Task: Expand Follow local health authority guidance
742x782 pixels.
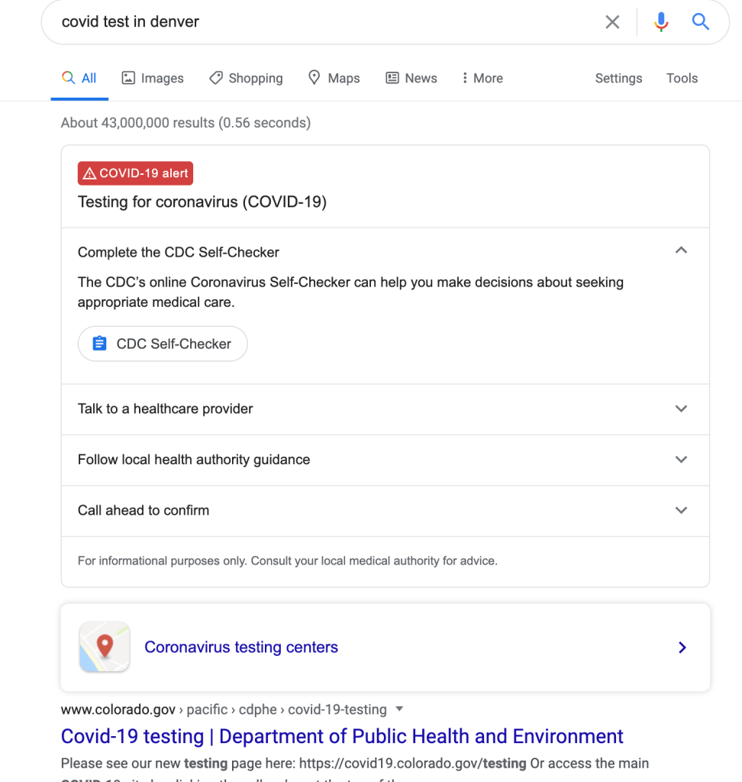Action: (681, 460)
